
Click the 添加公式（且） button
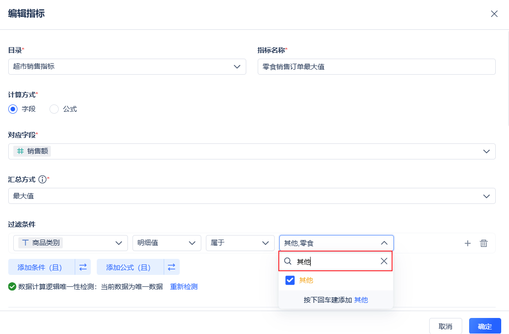tap(130, 267)
